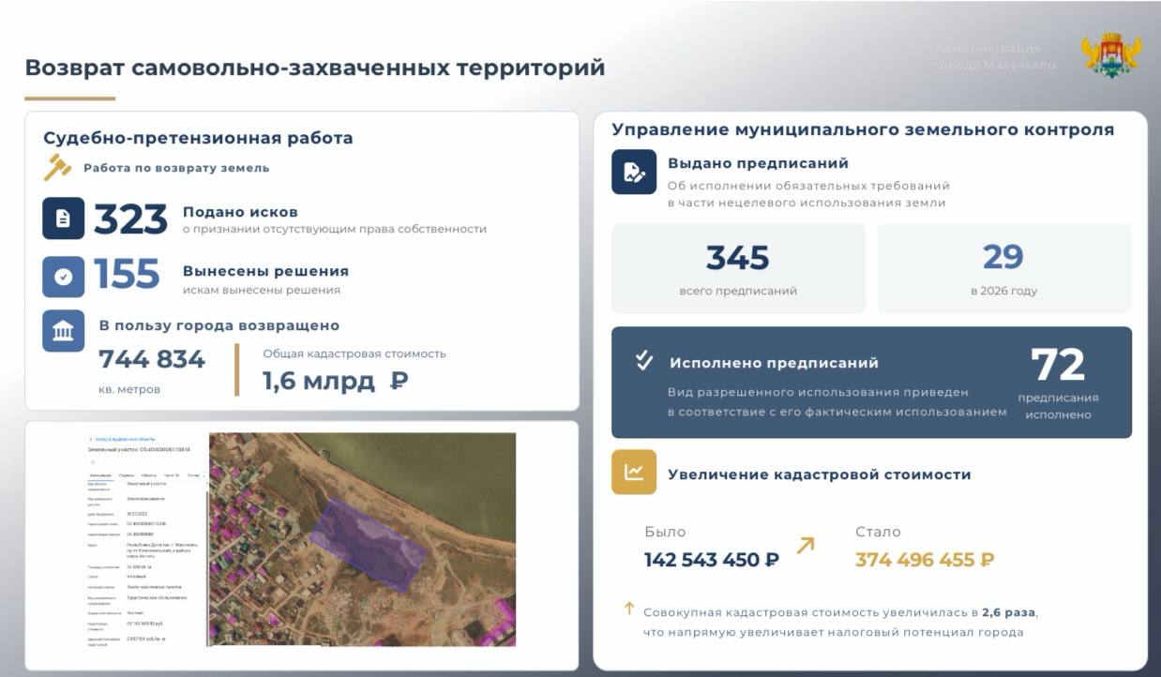The width and height of the screenshot is (1161, 677).
Task: Follow the back link above the parcel title
Action: 122,439
